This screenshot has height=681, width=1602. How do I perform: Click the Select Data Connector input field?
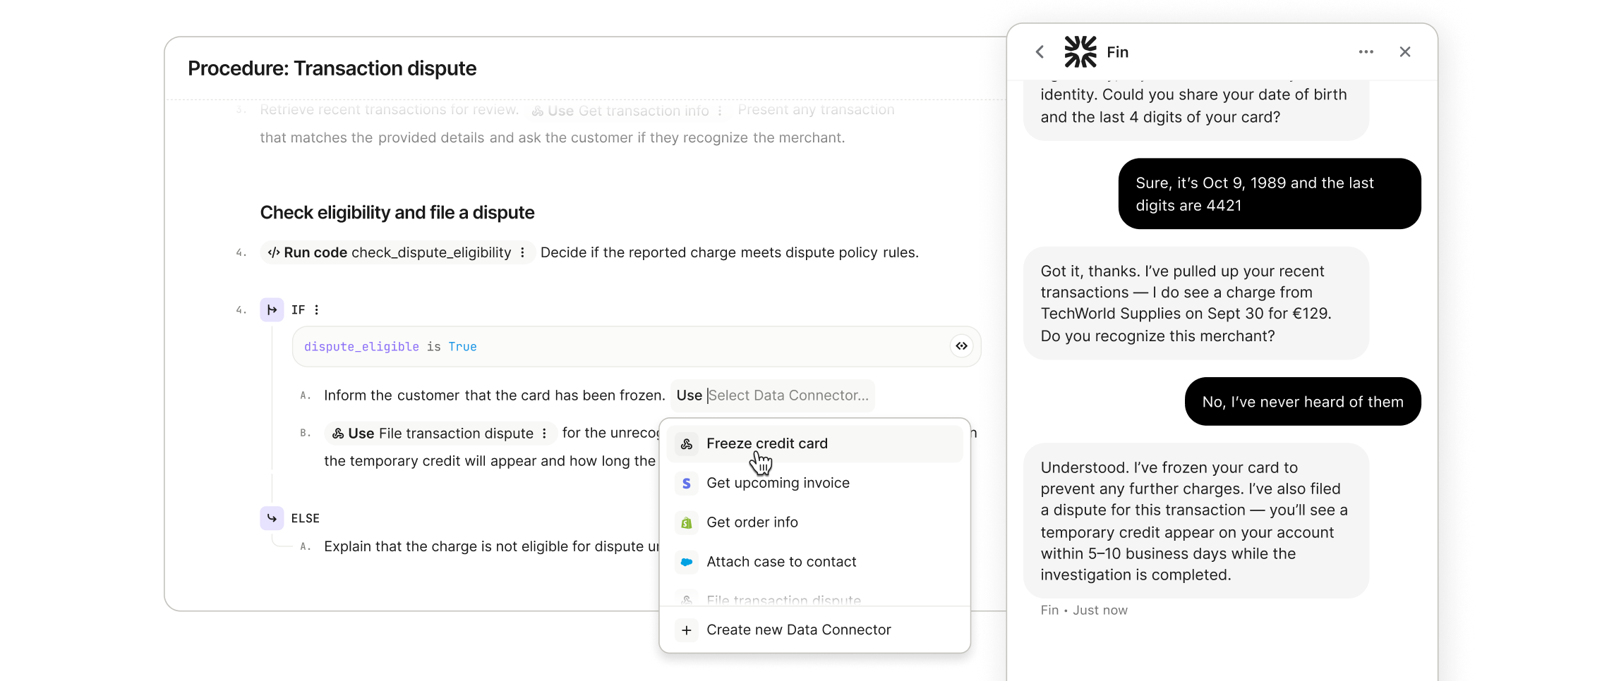pos(788,395)
